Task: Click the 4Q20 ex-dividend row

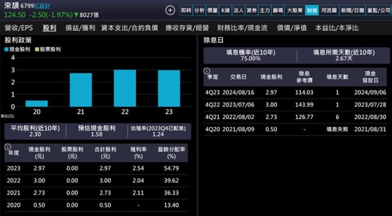Action: coord(295,129)
